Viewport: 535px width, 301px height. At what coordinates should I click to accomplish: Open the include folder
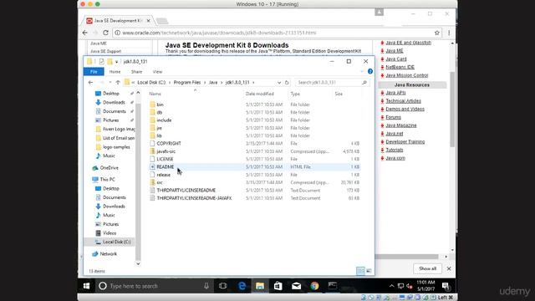pyautogui.click(x=164, y=120)
